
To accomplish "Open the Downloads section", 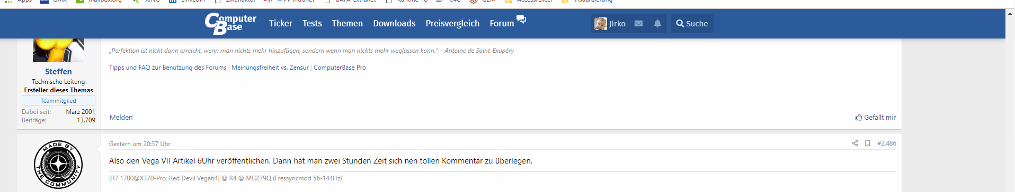I will pyautogui.click(x=394, y=23).
